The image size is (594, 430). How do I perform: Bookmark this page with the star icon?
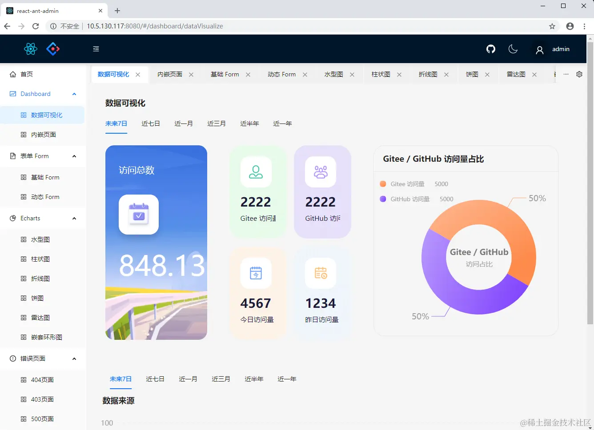(x=552, y=26)
